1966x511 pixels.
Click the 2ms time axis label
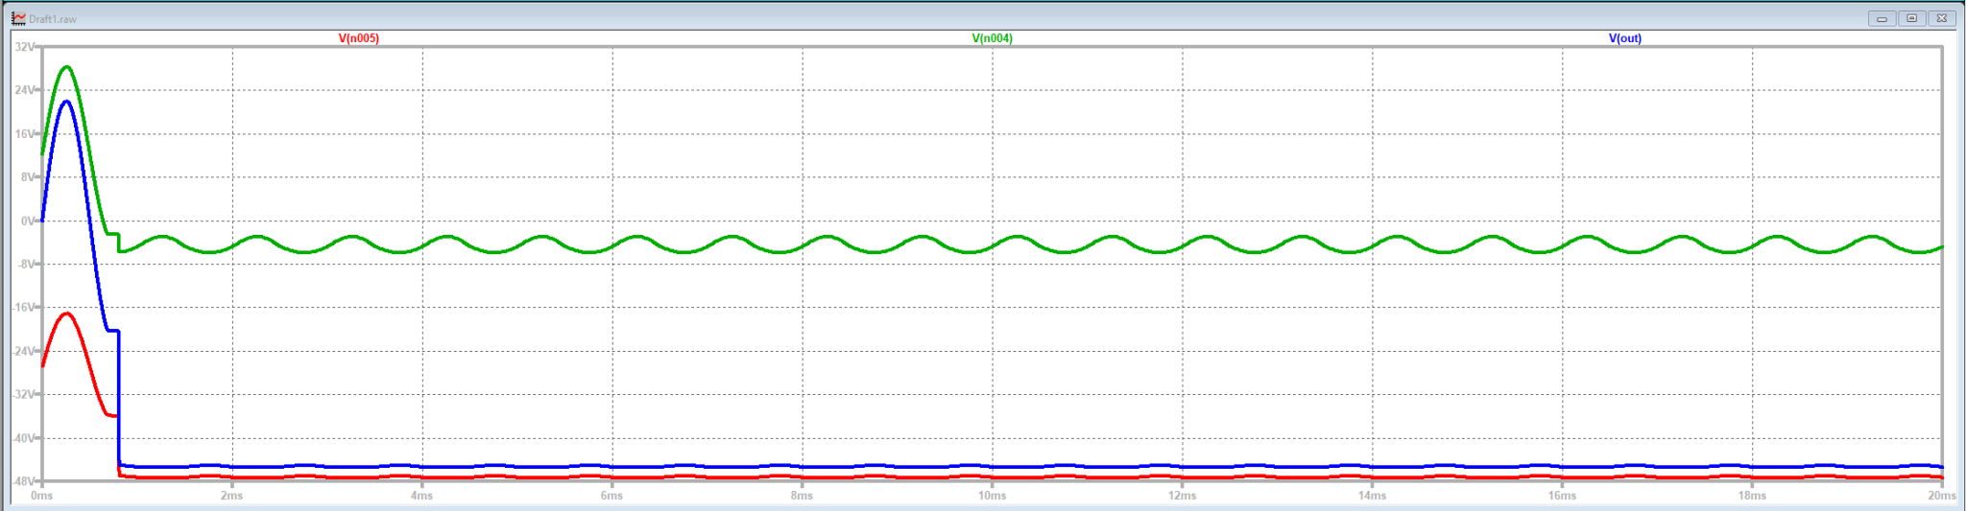point(232,496)
